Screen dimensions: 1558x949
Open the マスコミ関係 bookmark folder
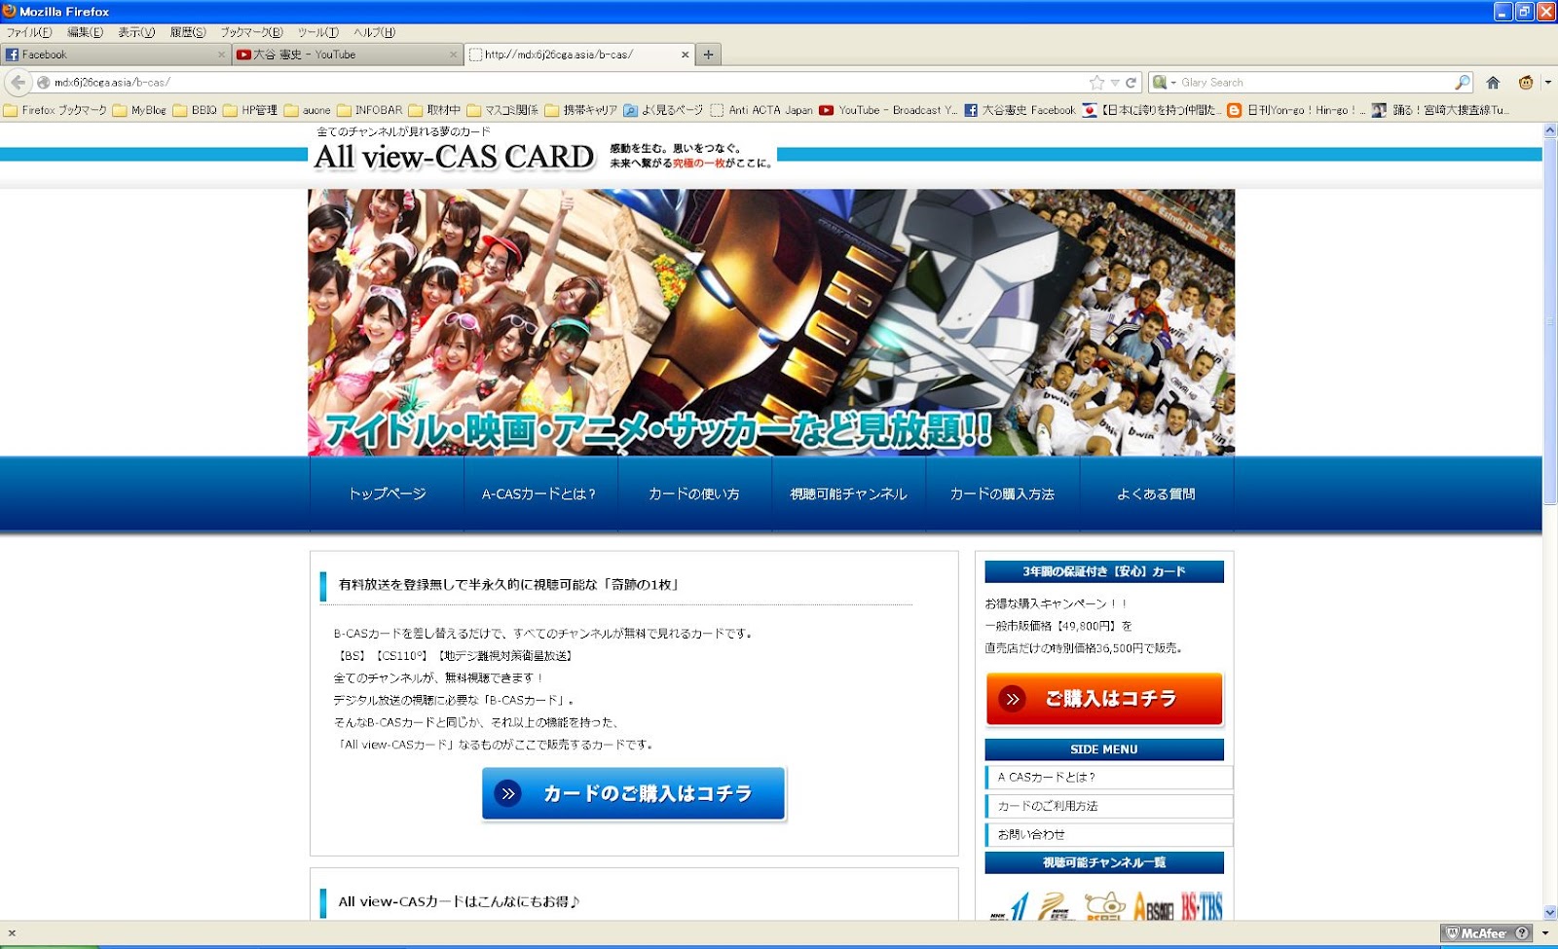(502, 110)
